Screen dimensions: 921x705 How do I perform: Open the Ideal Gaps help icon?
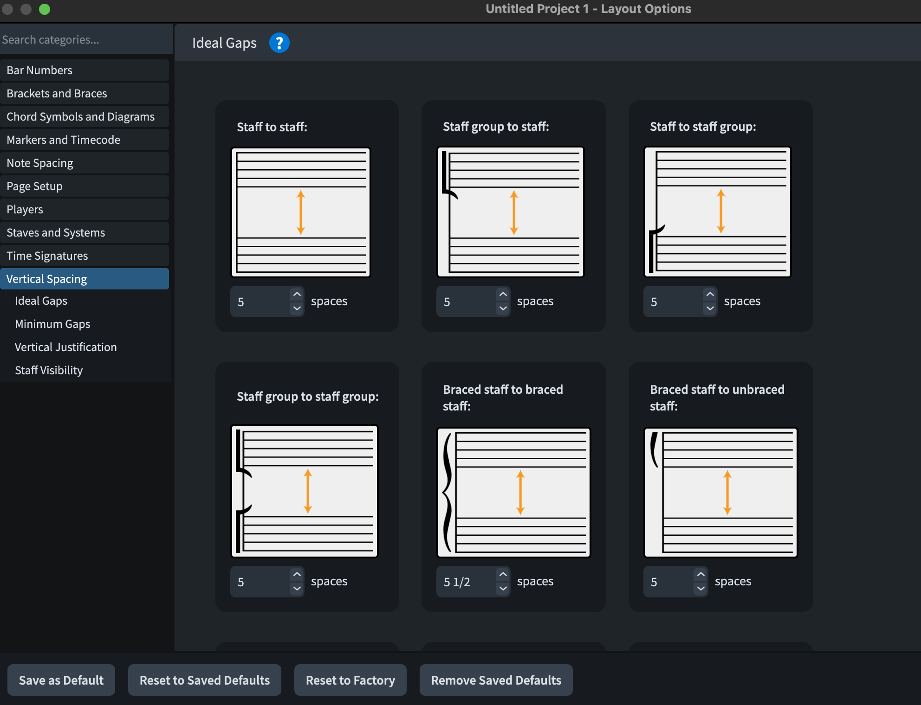pos(279,43)
